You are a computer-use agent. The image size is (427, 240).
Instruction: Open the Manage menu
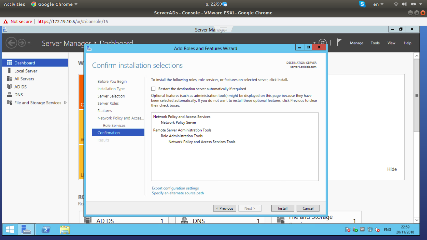357,43
